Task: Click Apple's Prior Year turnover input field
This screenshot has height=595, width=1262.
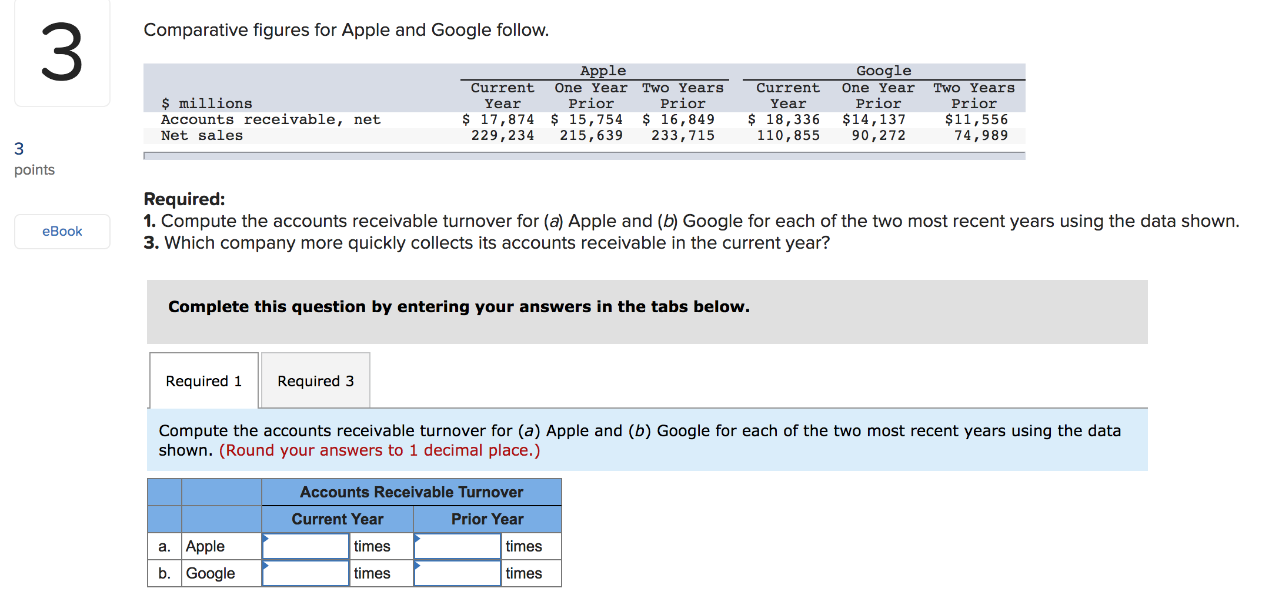Action: (x=458, y=546)
